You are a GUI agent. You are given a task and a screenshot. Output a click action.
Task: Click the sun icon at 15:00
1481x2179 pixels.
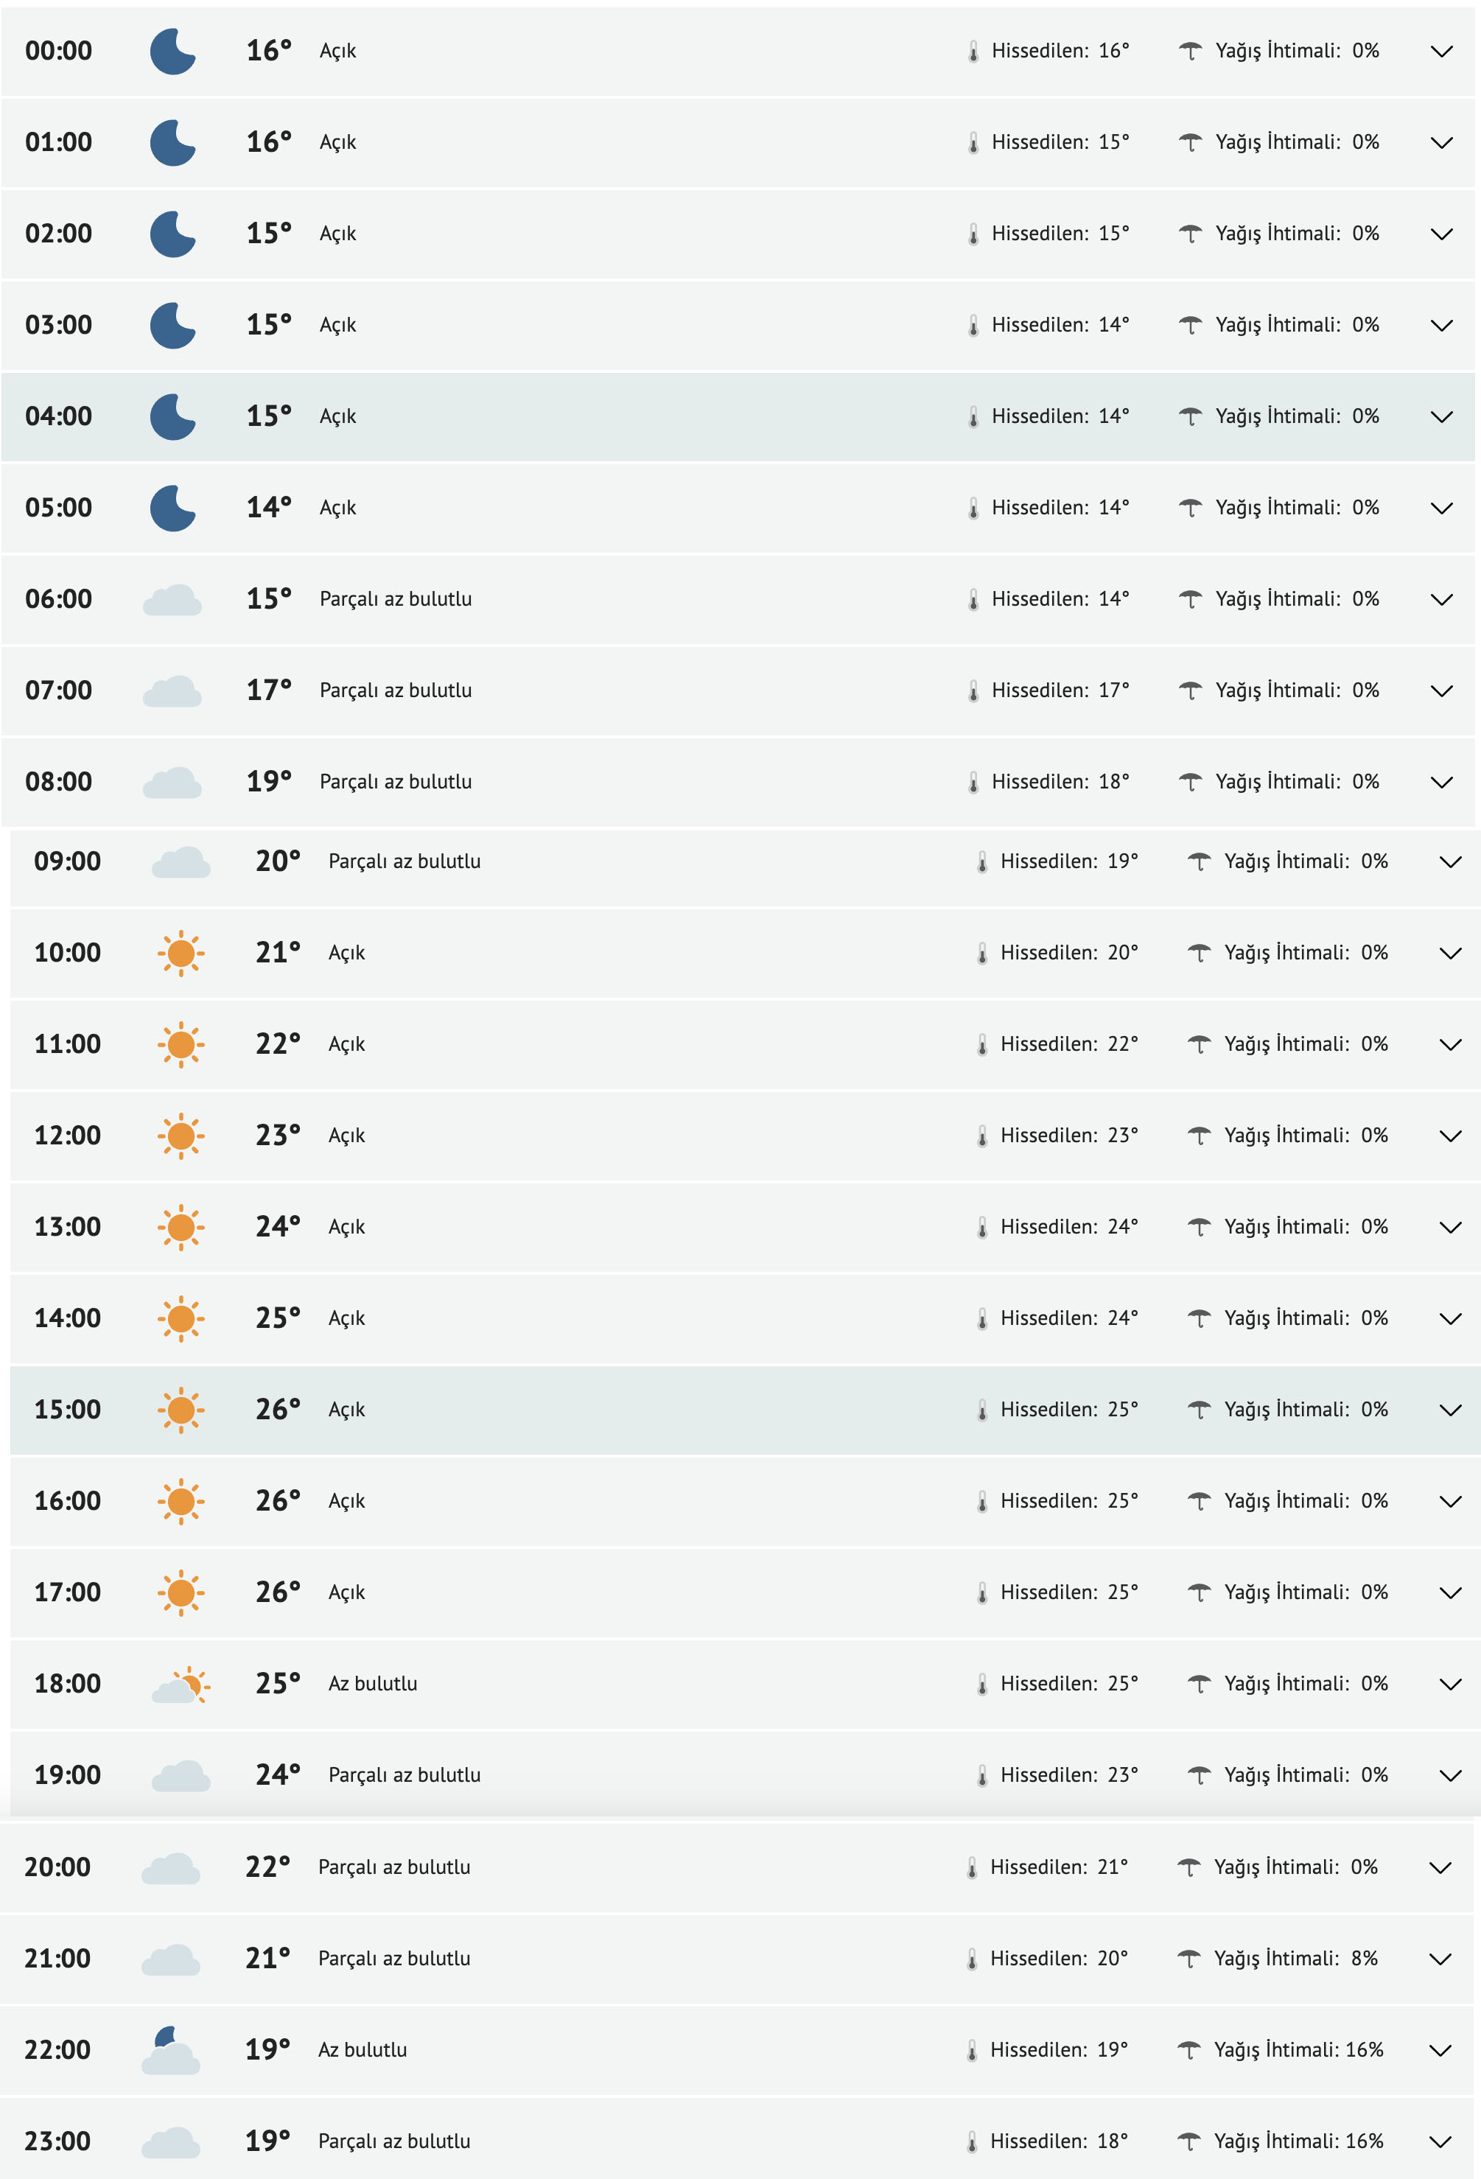tap(181, 1410)
